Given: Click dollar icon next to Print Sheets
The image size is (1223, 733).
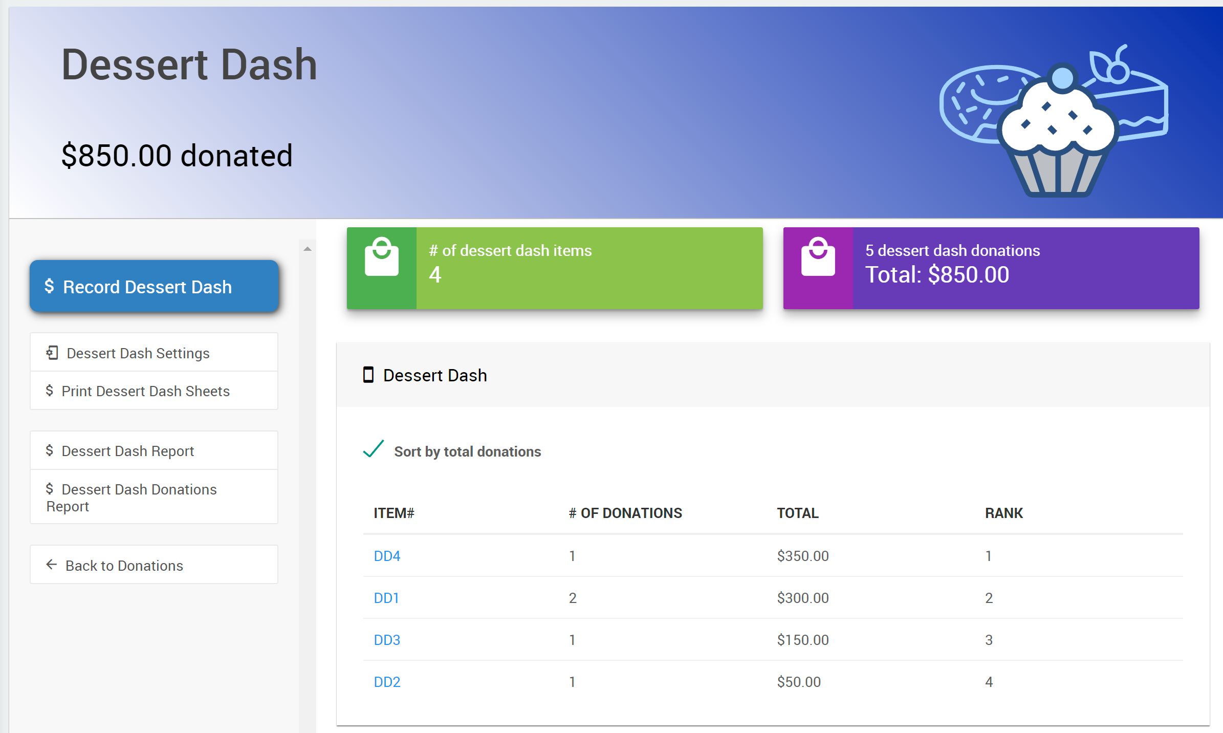Looking at the screenshot, I should [49, 391].
